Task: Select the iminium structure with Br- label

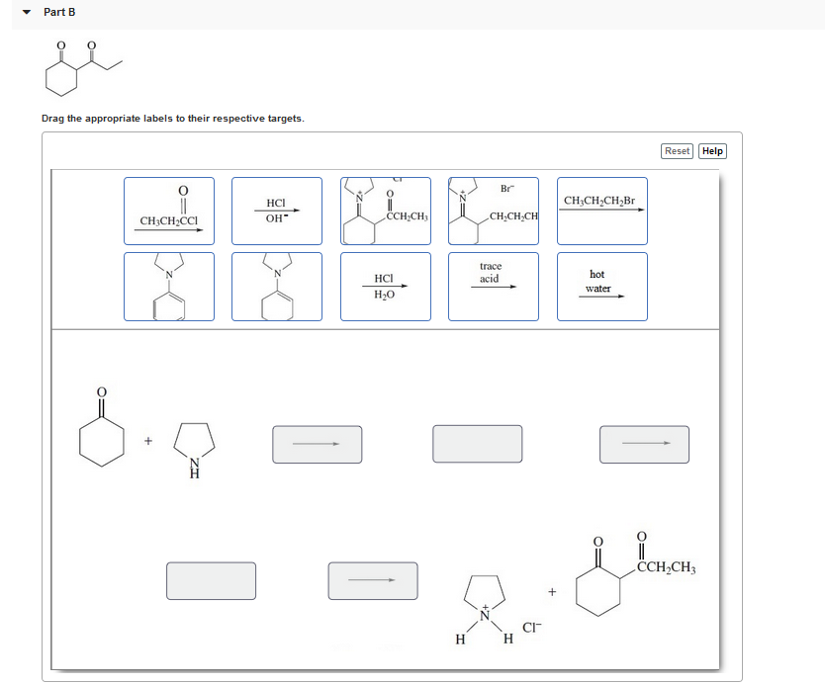Action: pyautogui.click(x=493, y=211)
